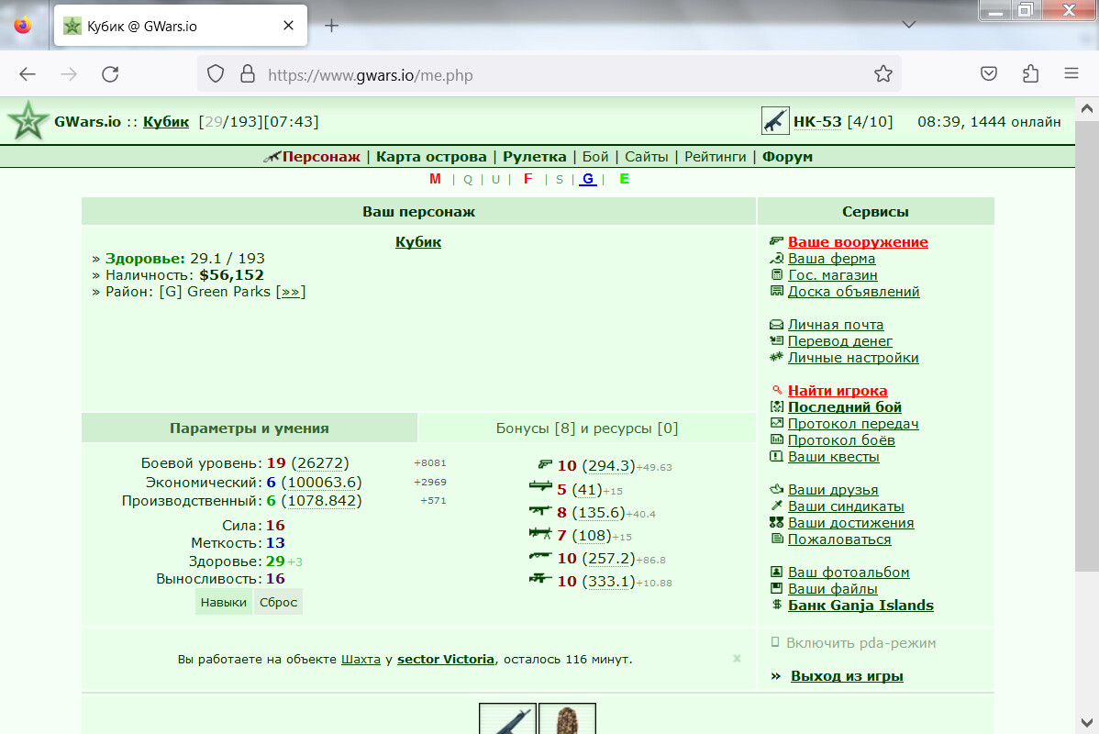Image resolution: width=1099 pixels, height=734 pixels.
Task: Click the Сброс button
Action: click(x=278, y=602)
